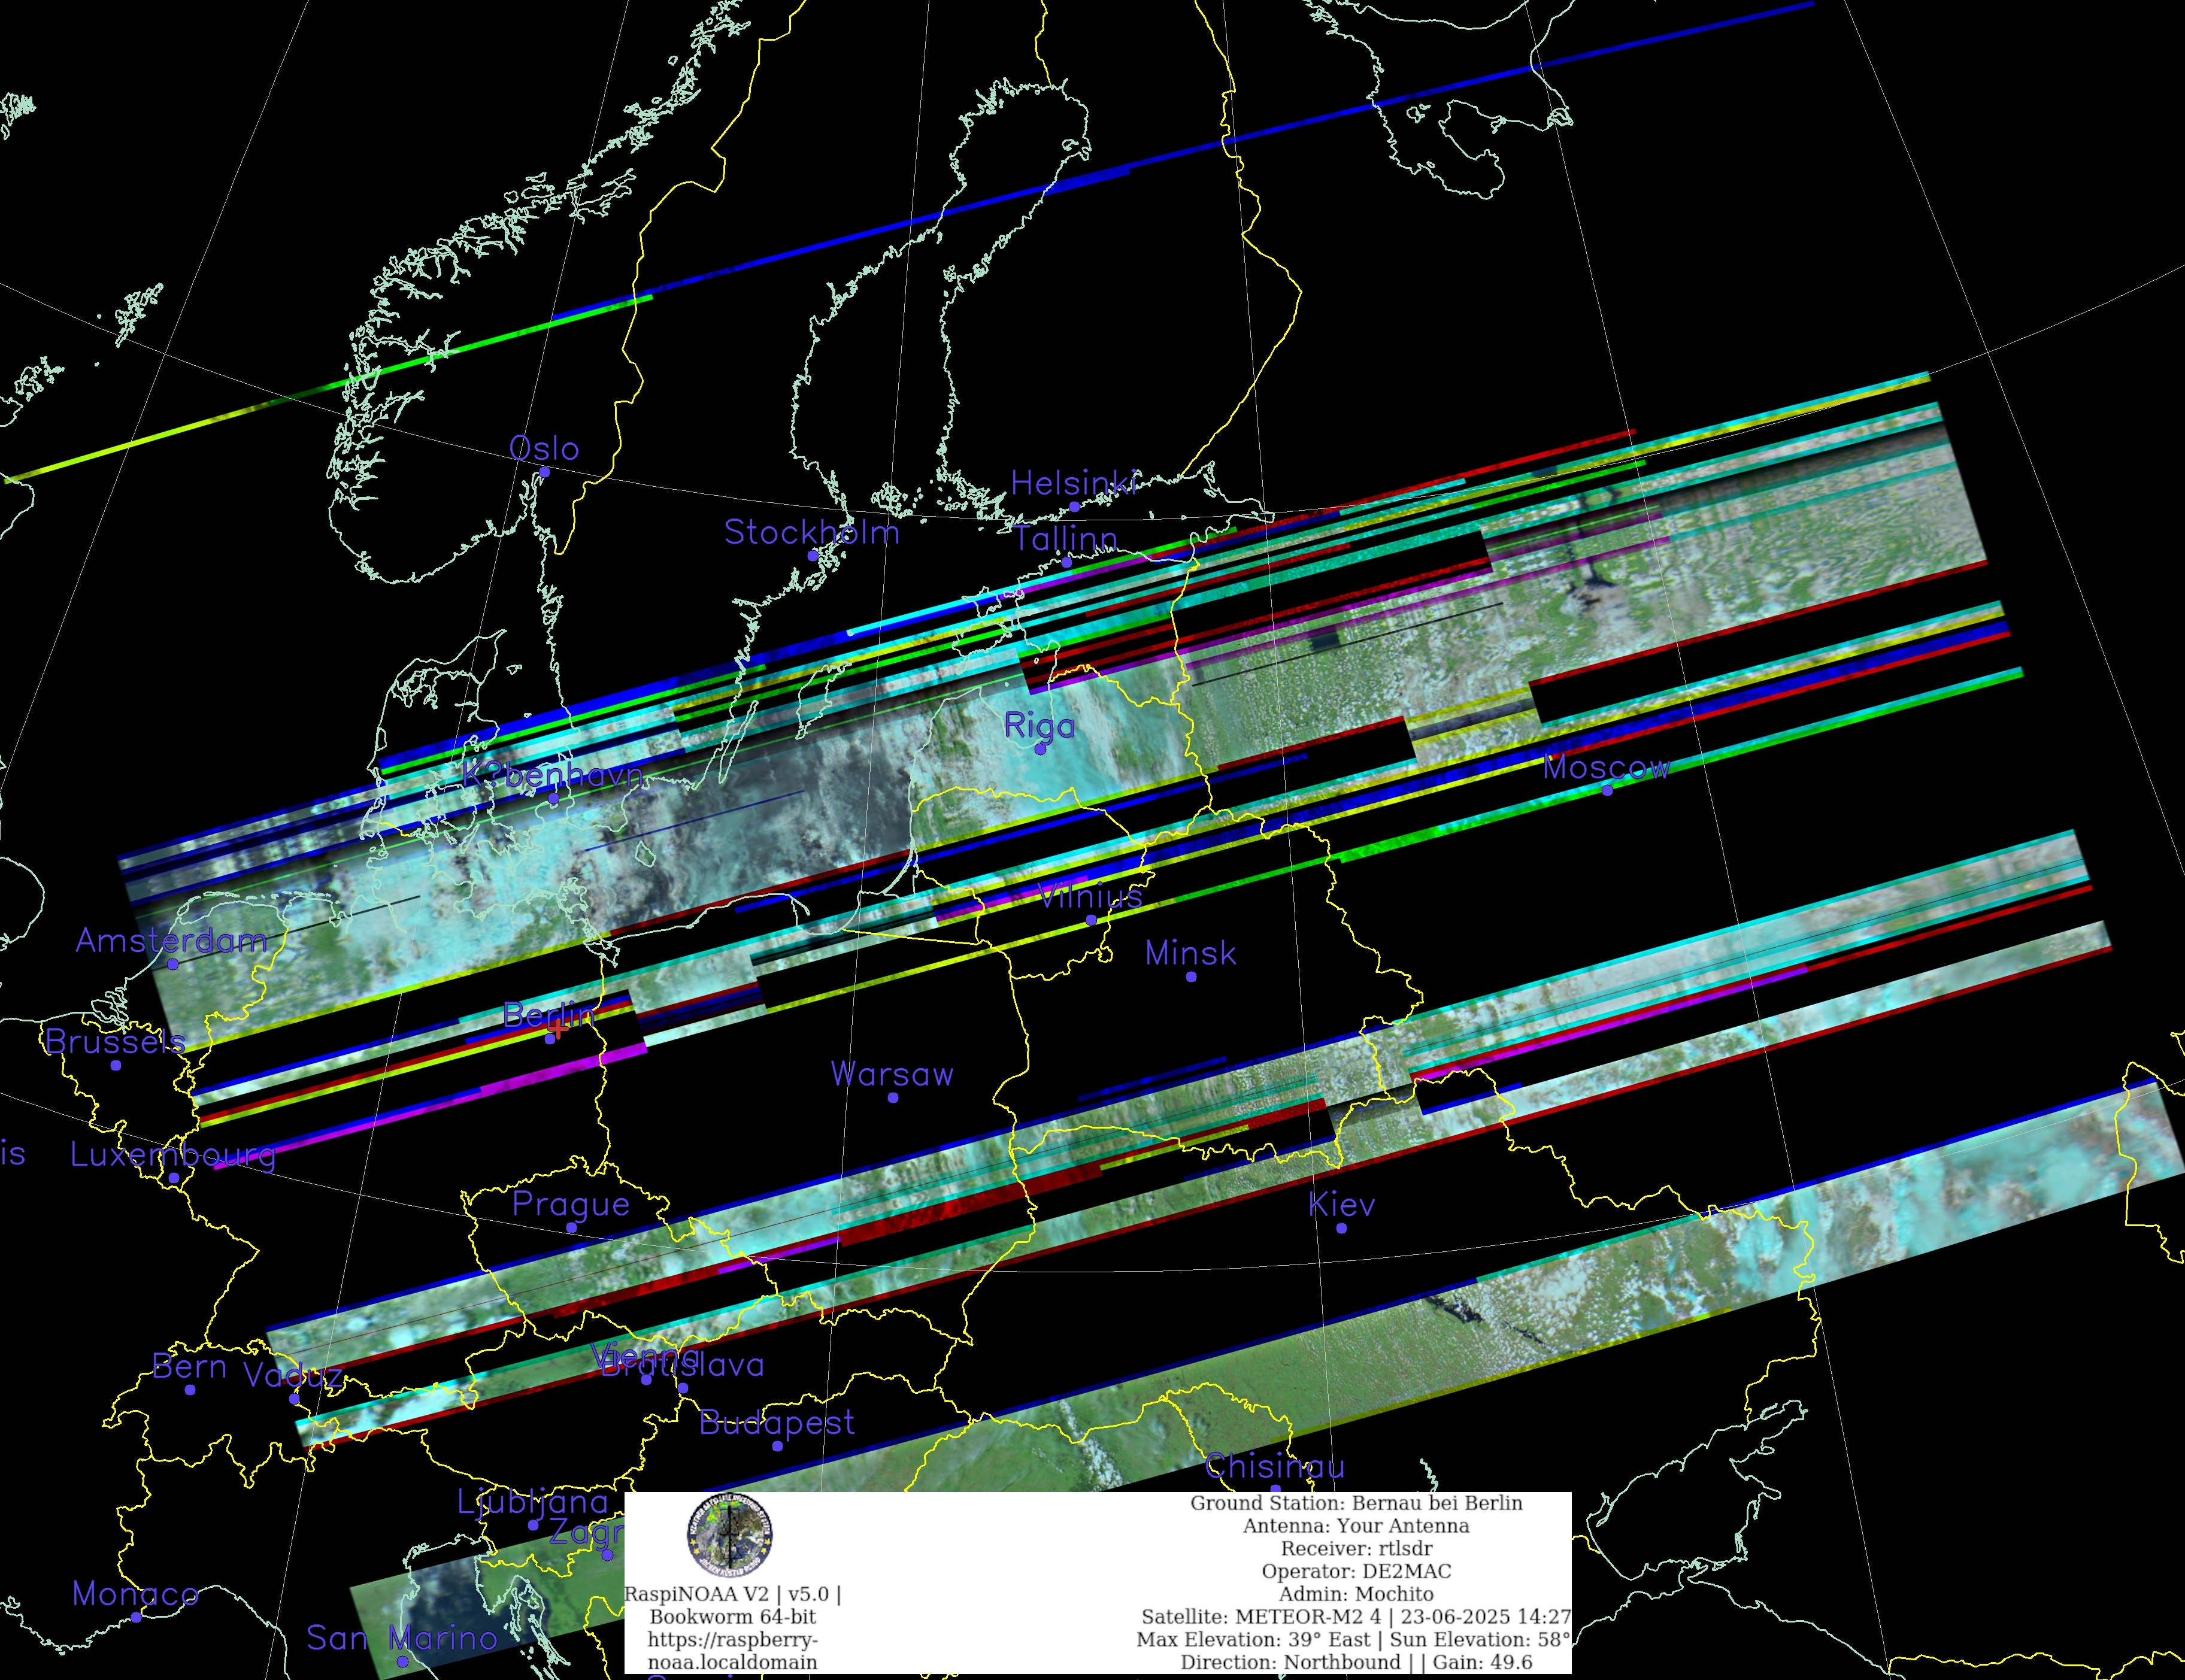Click the 'Gain: 49.6' value

[x=1482, y=1662]
